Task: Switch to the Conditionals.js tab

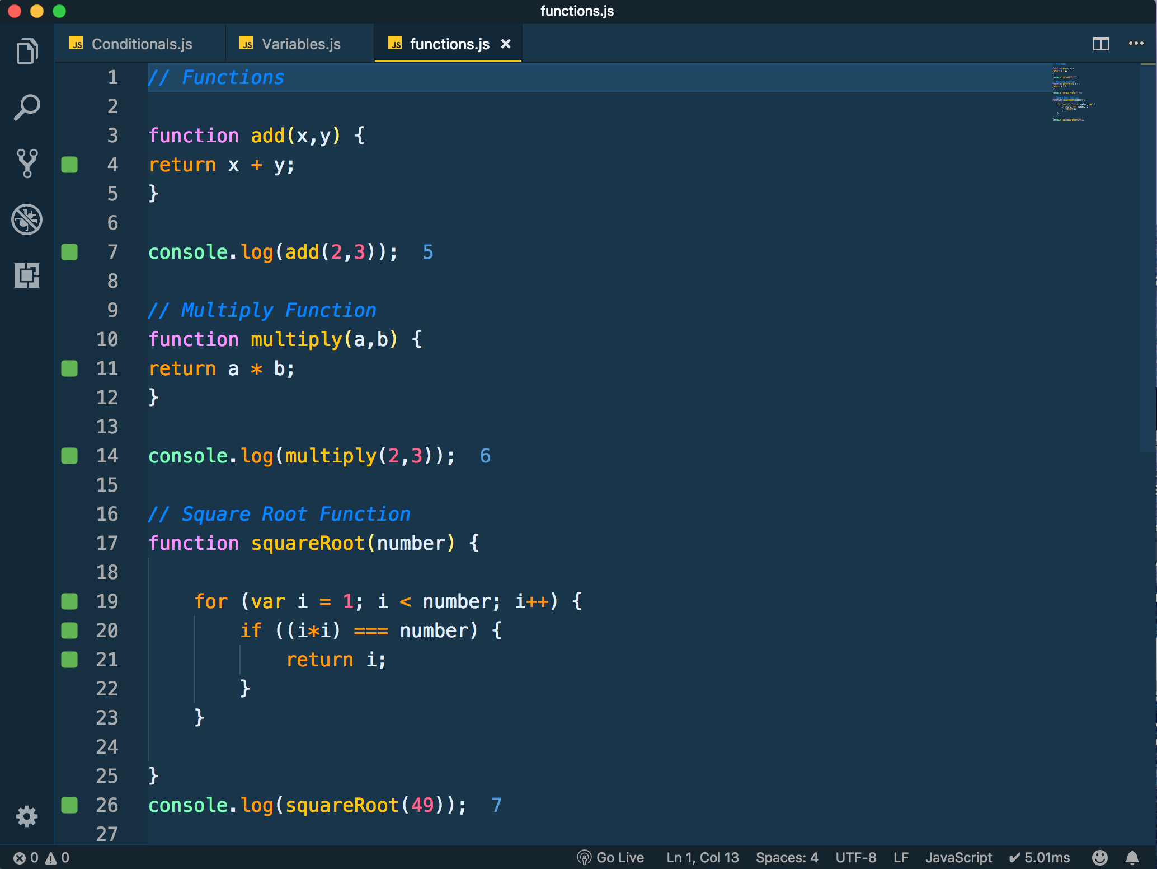Action: (x=140, y=44)
